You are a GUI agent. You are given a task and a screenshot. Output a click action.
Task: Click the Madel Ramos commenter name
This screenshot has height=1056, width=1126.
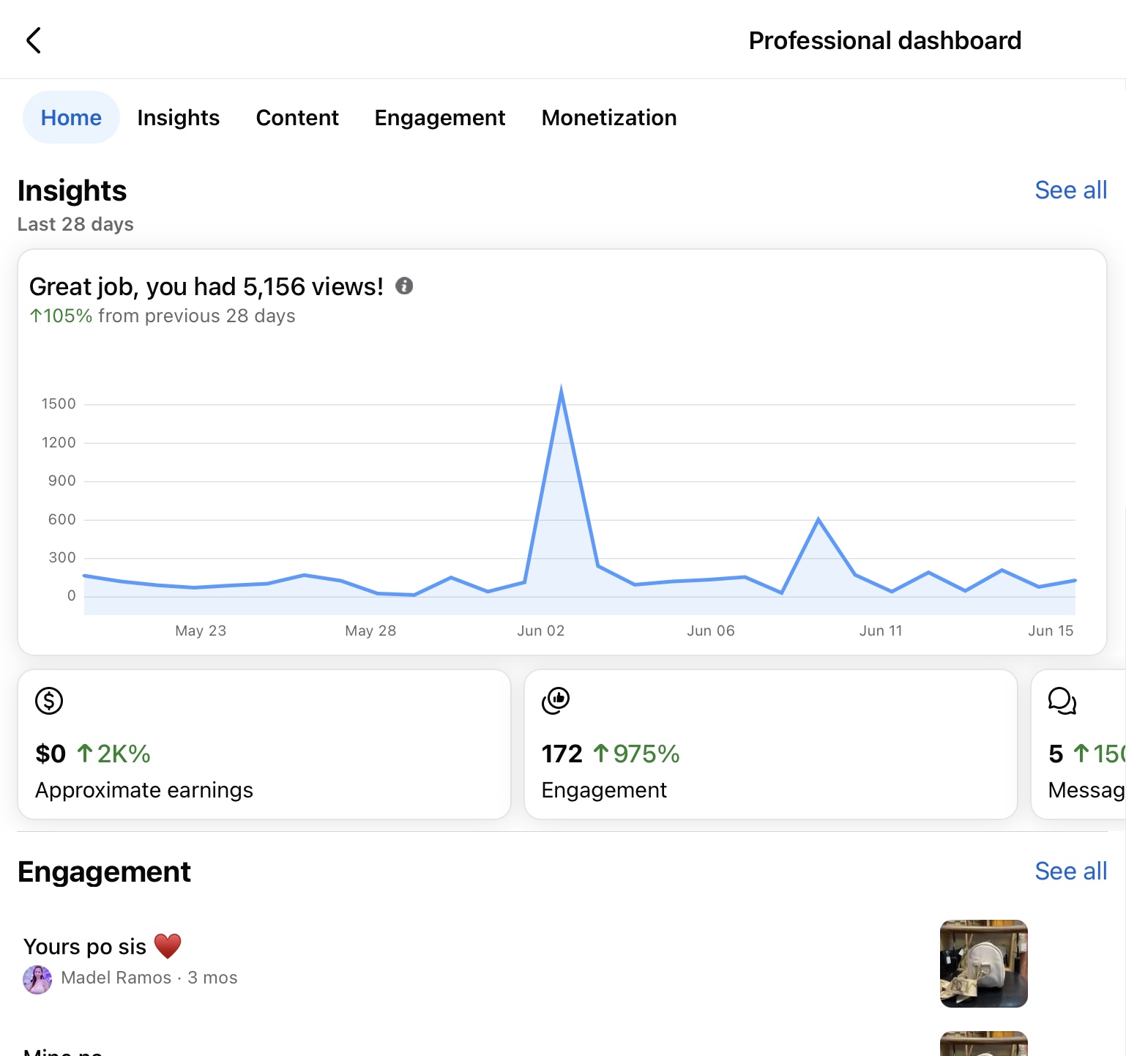click(x=116, y=978)
